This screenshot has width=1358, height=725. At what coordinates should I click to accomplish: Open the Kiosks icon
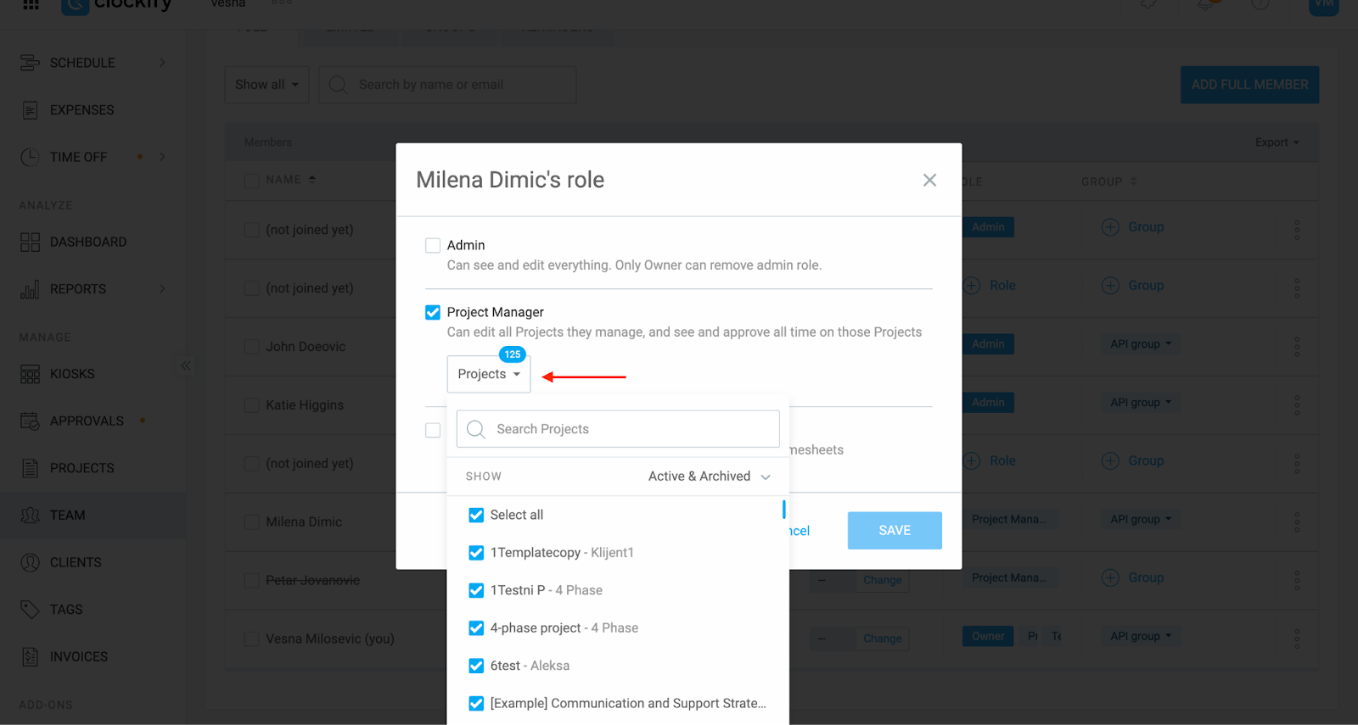[x=30, y=374]
